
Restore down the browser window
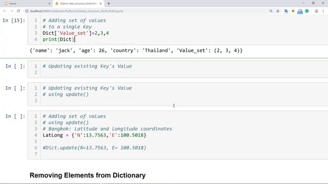tap(313, 3)
